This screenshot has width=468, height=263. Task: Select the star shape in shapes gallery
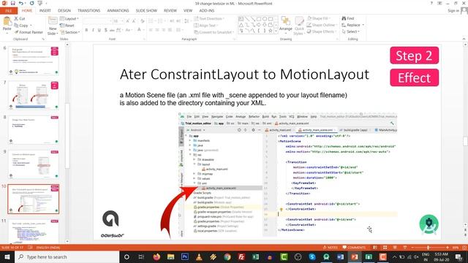(x=270, y=31)
